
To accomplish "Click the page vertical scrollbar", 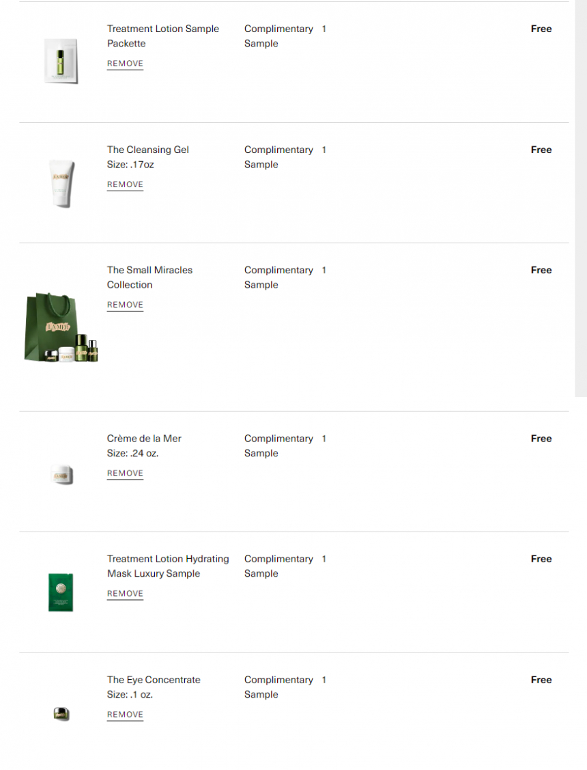I will tap(581, 198).
